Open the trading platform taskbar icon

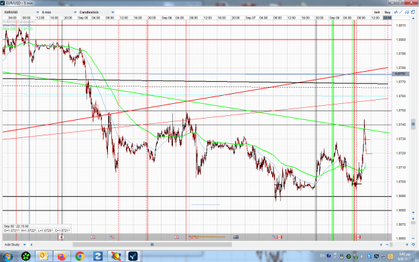(133, 257)
